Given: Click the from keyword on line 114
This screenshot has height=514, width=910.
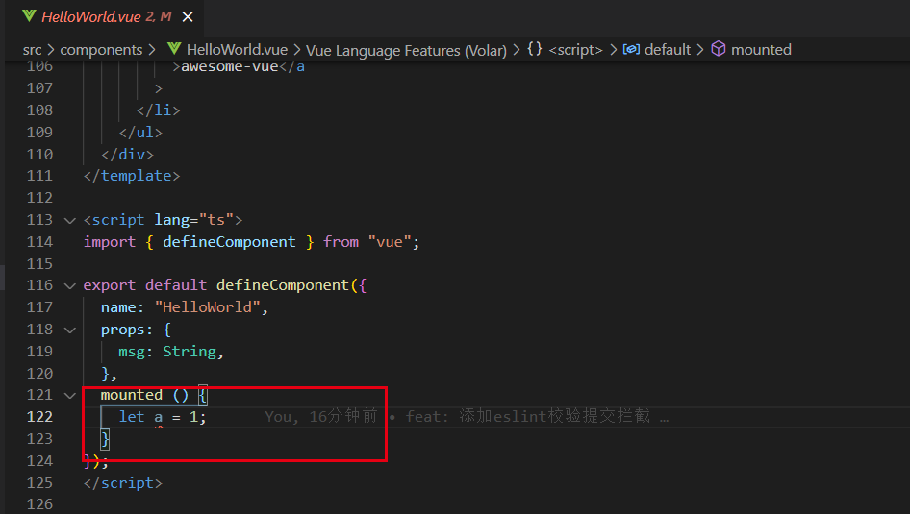Looking at the screenshot, I should pyautogui.click(x=341, y=242).
